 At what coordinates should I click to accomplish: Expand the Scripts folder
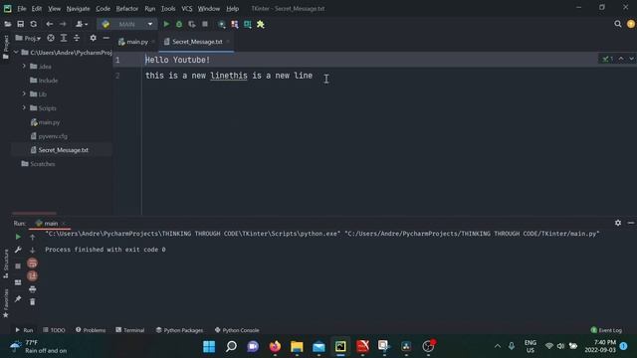(24, 107)
